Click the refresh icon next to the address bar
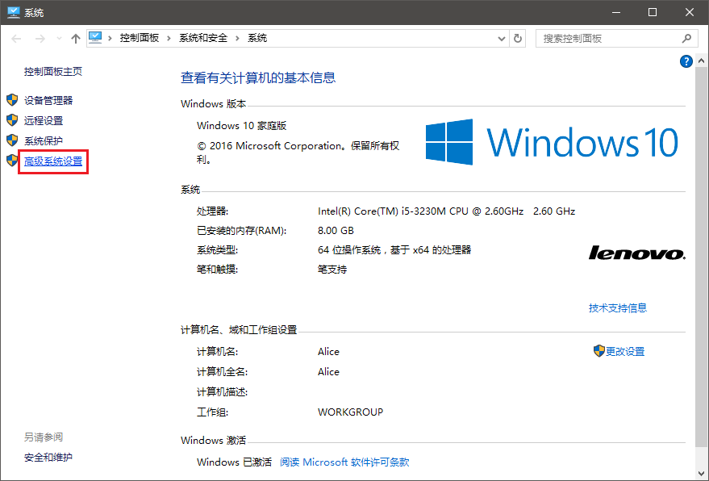The width and height of the screenshot is (709, 481). (x=516, y=37)
